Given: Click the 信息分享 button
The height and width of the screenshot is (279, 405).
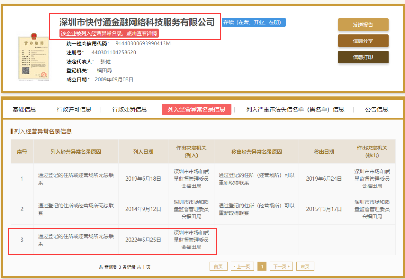Looking at the screenshot, I should (363, 41).
